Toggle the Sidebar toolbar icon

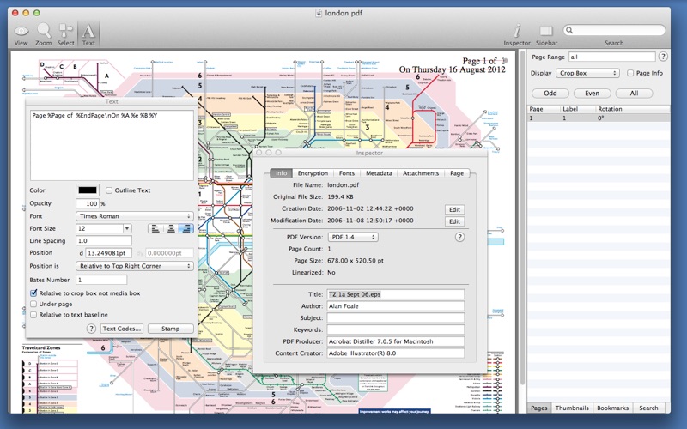coord(546,34)
